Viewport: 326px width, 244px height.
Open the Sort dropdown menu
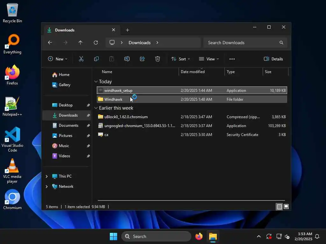tap(181, 59)
